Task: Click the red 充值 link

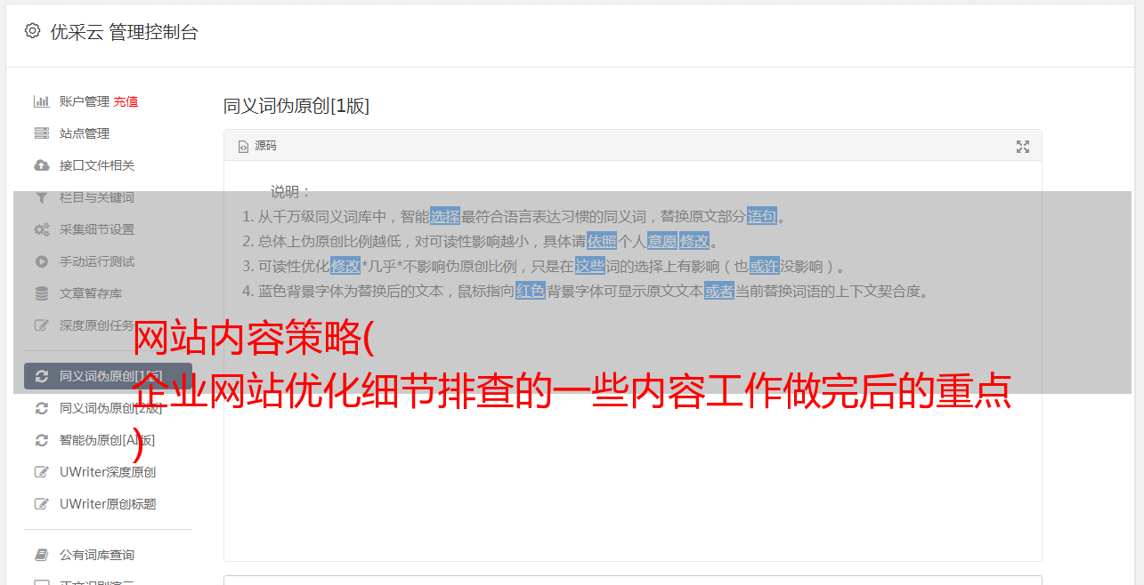Action: click(126, 101)
